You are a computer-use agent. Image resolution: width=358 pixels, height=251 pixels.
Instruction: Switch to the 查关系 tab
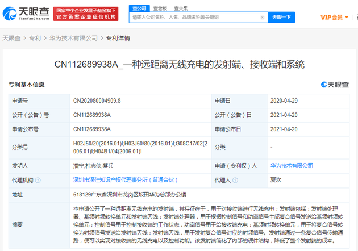click(181, 9)
